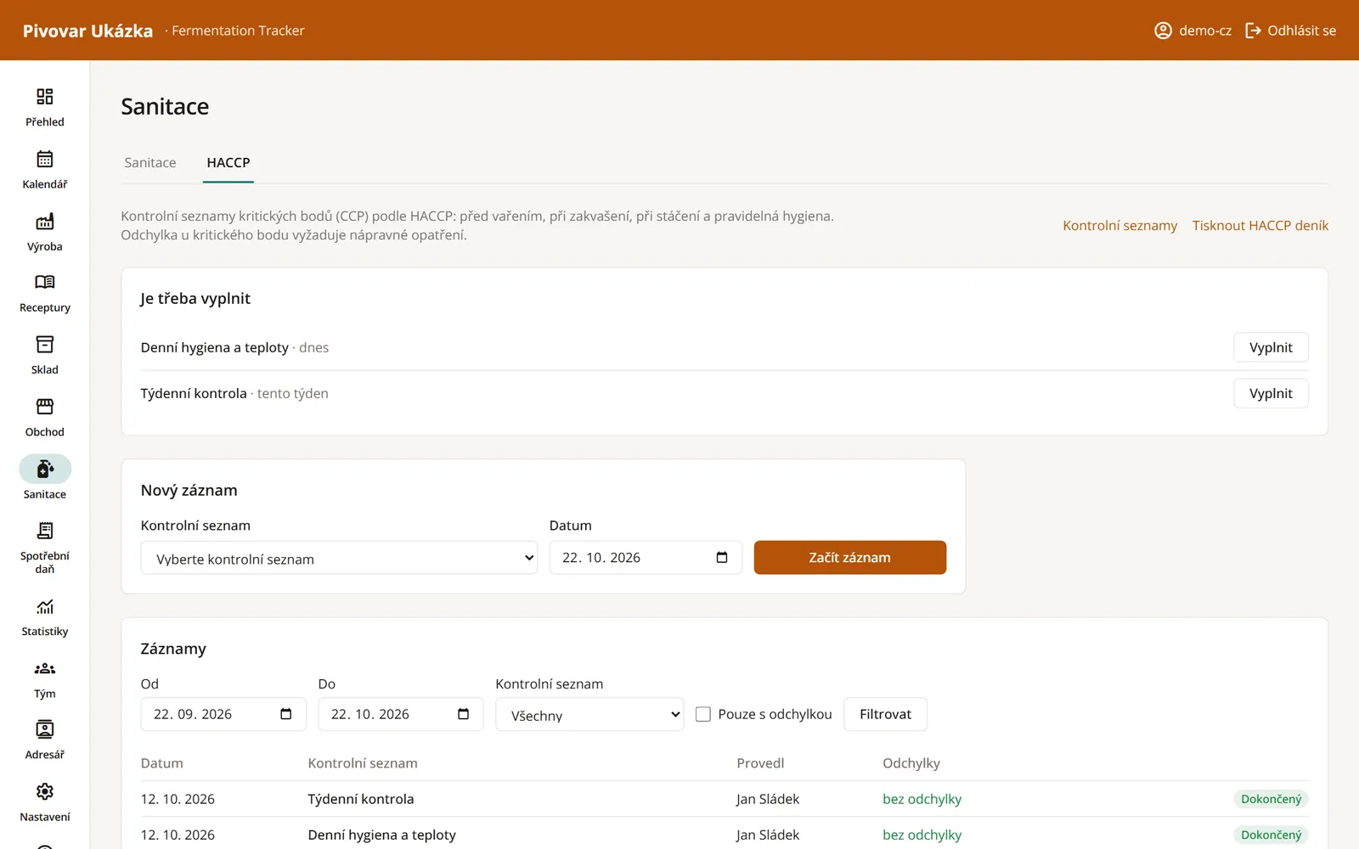Open Spotřební daň receipt icon
The height and width of the screenshot is (849, 1359).
[45, 531]
